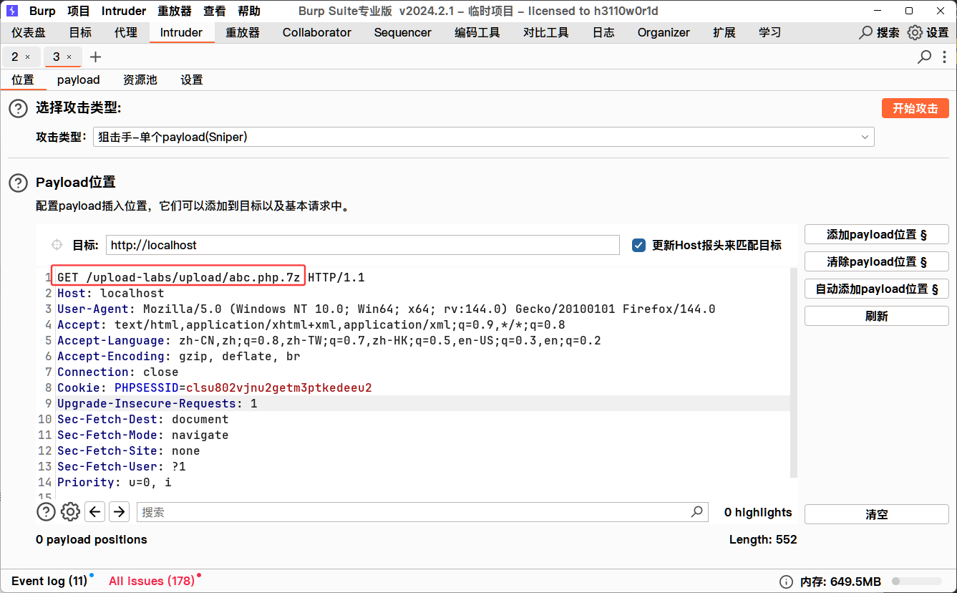Click the User-Agent header line

(387, 309)
